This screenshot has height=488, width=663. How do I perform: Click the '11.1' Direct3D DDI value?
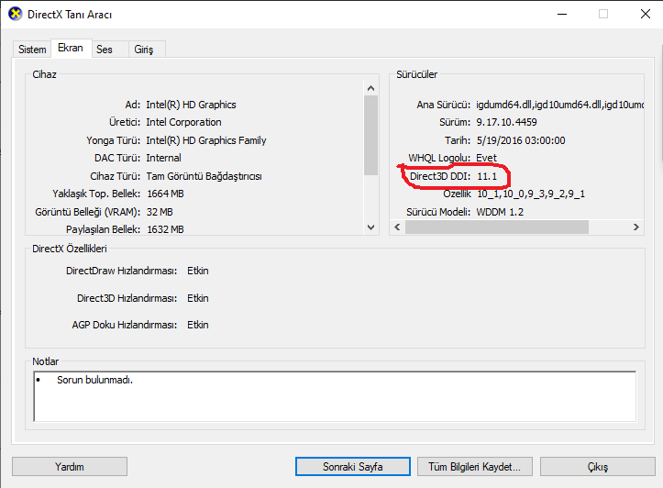click(487, 176)
